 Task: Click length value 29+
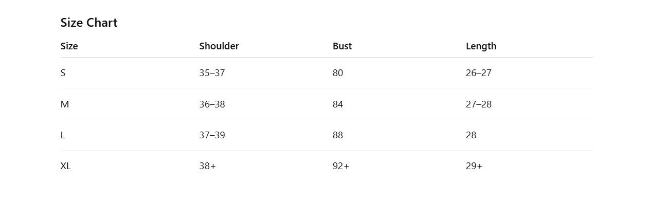pos(474,166)
